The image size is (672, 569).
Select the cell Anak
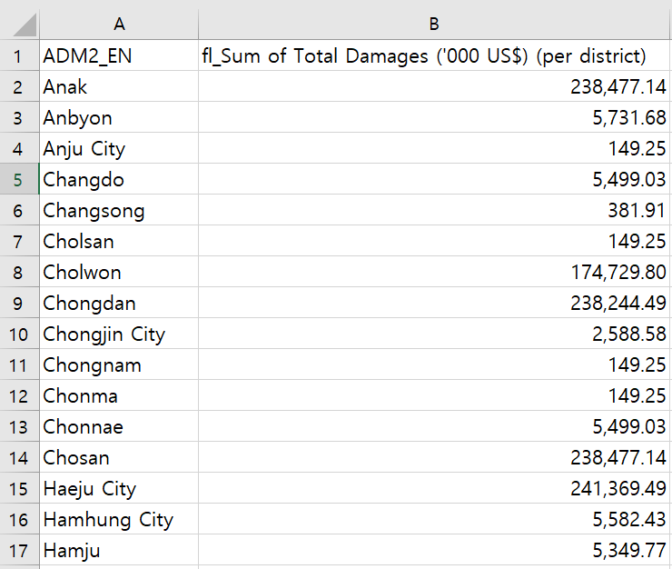(x=119, y=86)
